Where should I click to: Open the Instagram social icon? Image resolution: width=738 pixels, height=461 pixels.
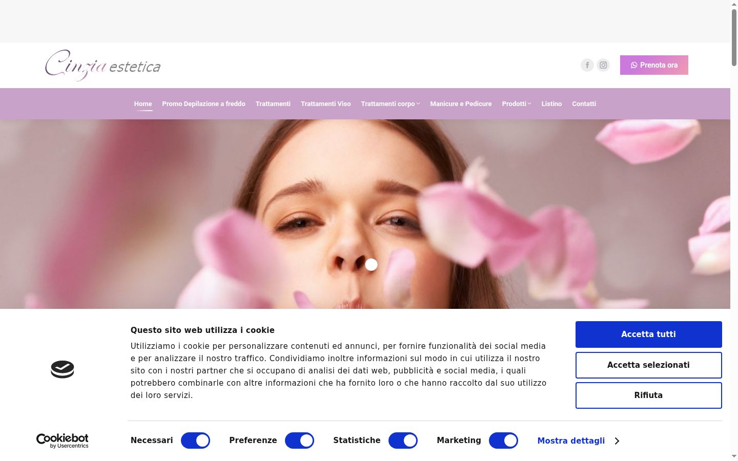tap(603, 65)
